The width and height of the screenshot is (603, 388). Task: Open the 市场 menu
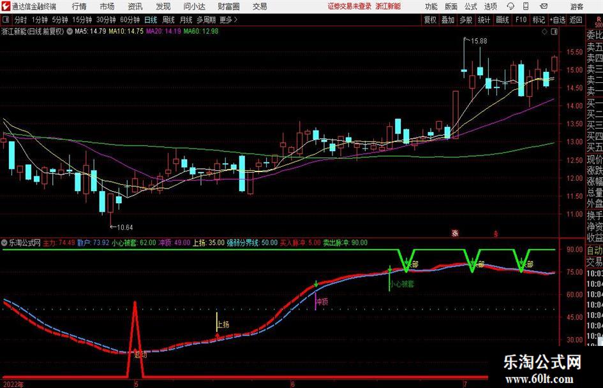107,6
